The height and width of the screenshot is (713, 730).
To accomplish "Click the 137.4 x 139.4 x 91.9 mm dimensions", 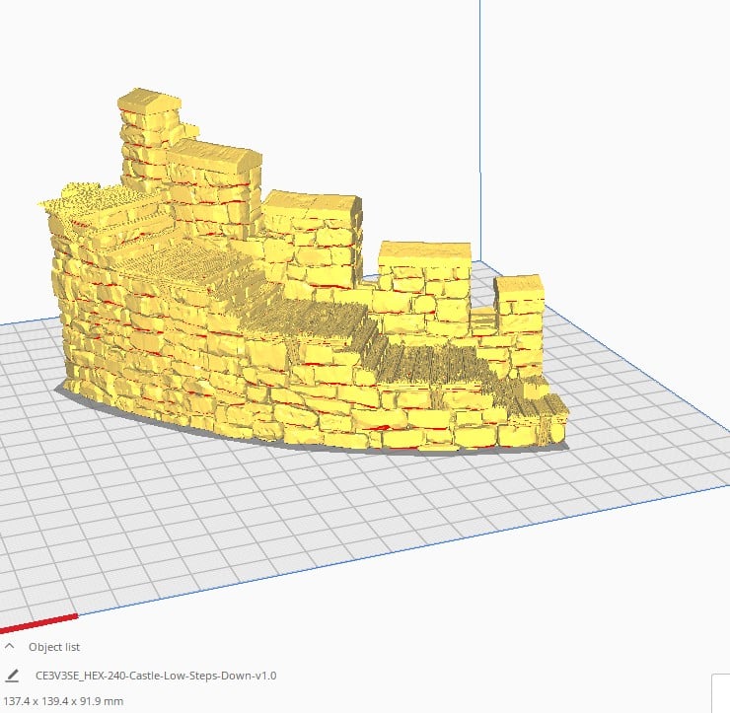I will pos(63,701).
